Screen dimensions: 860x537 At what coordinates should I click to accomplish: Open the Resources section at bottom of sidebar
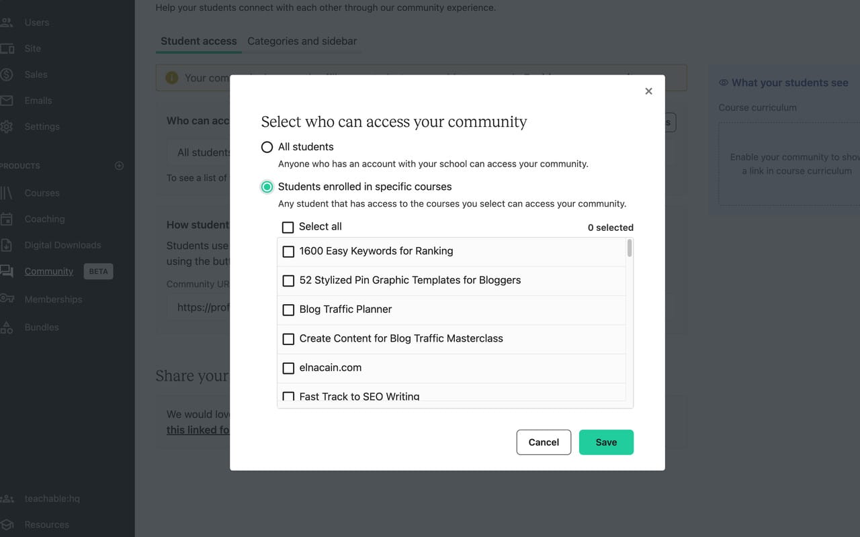[x=46, y=524]
